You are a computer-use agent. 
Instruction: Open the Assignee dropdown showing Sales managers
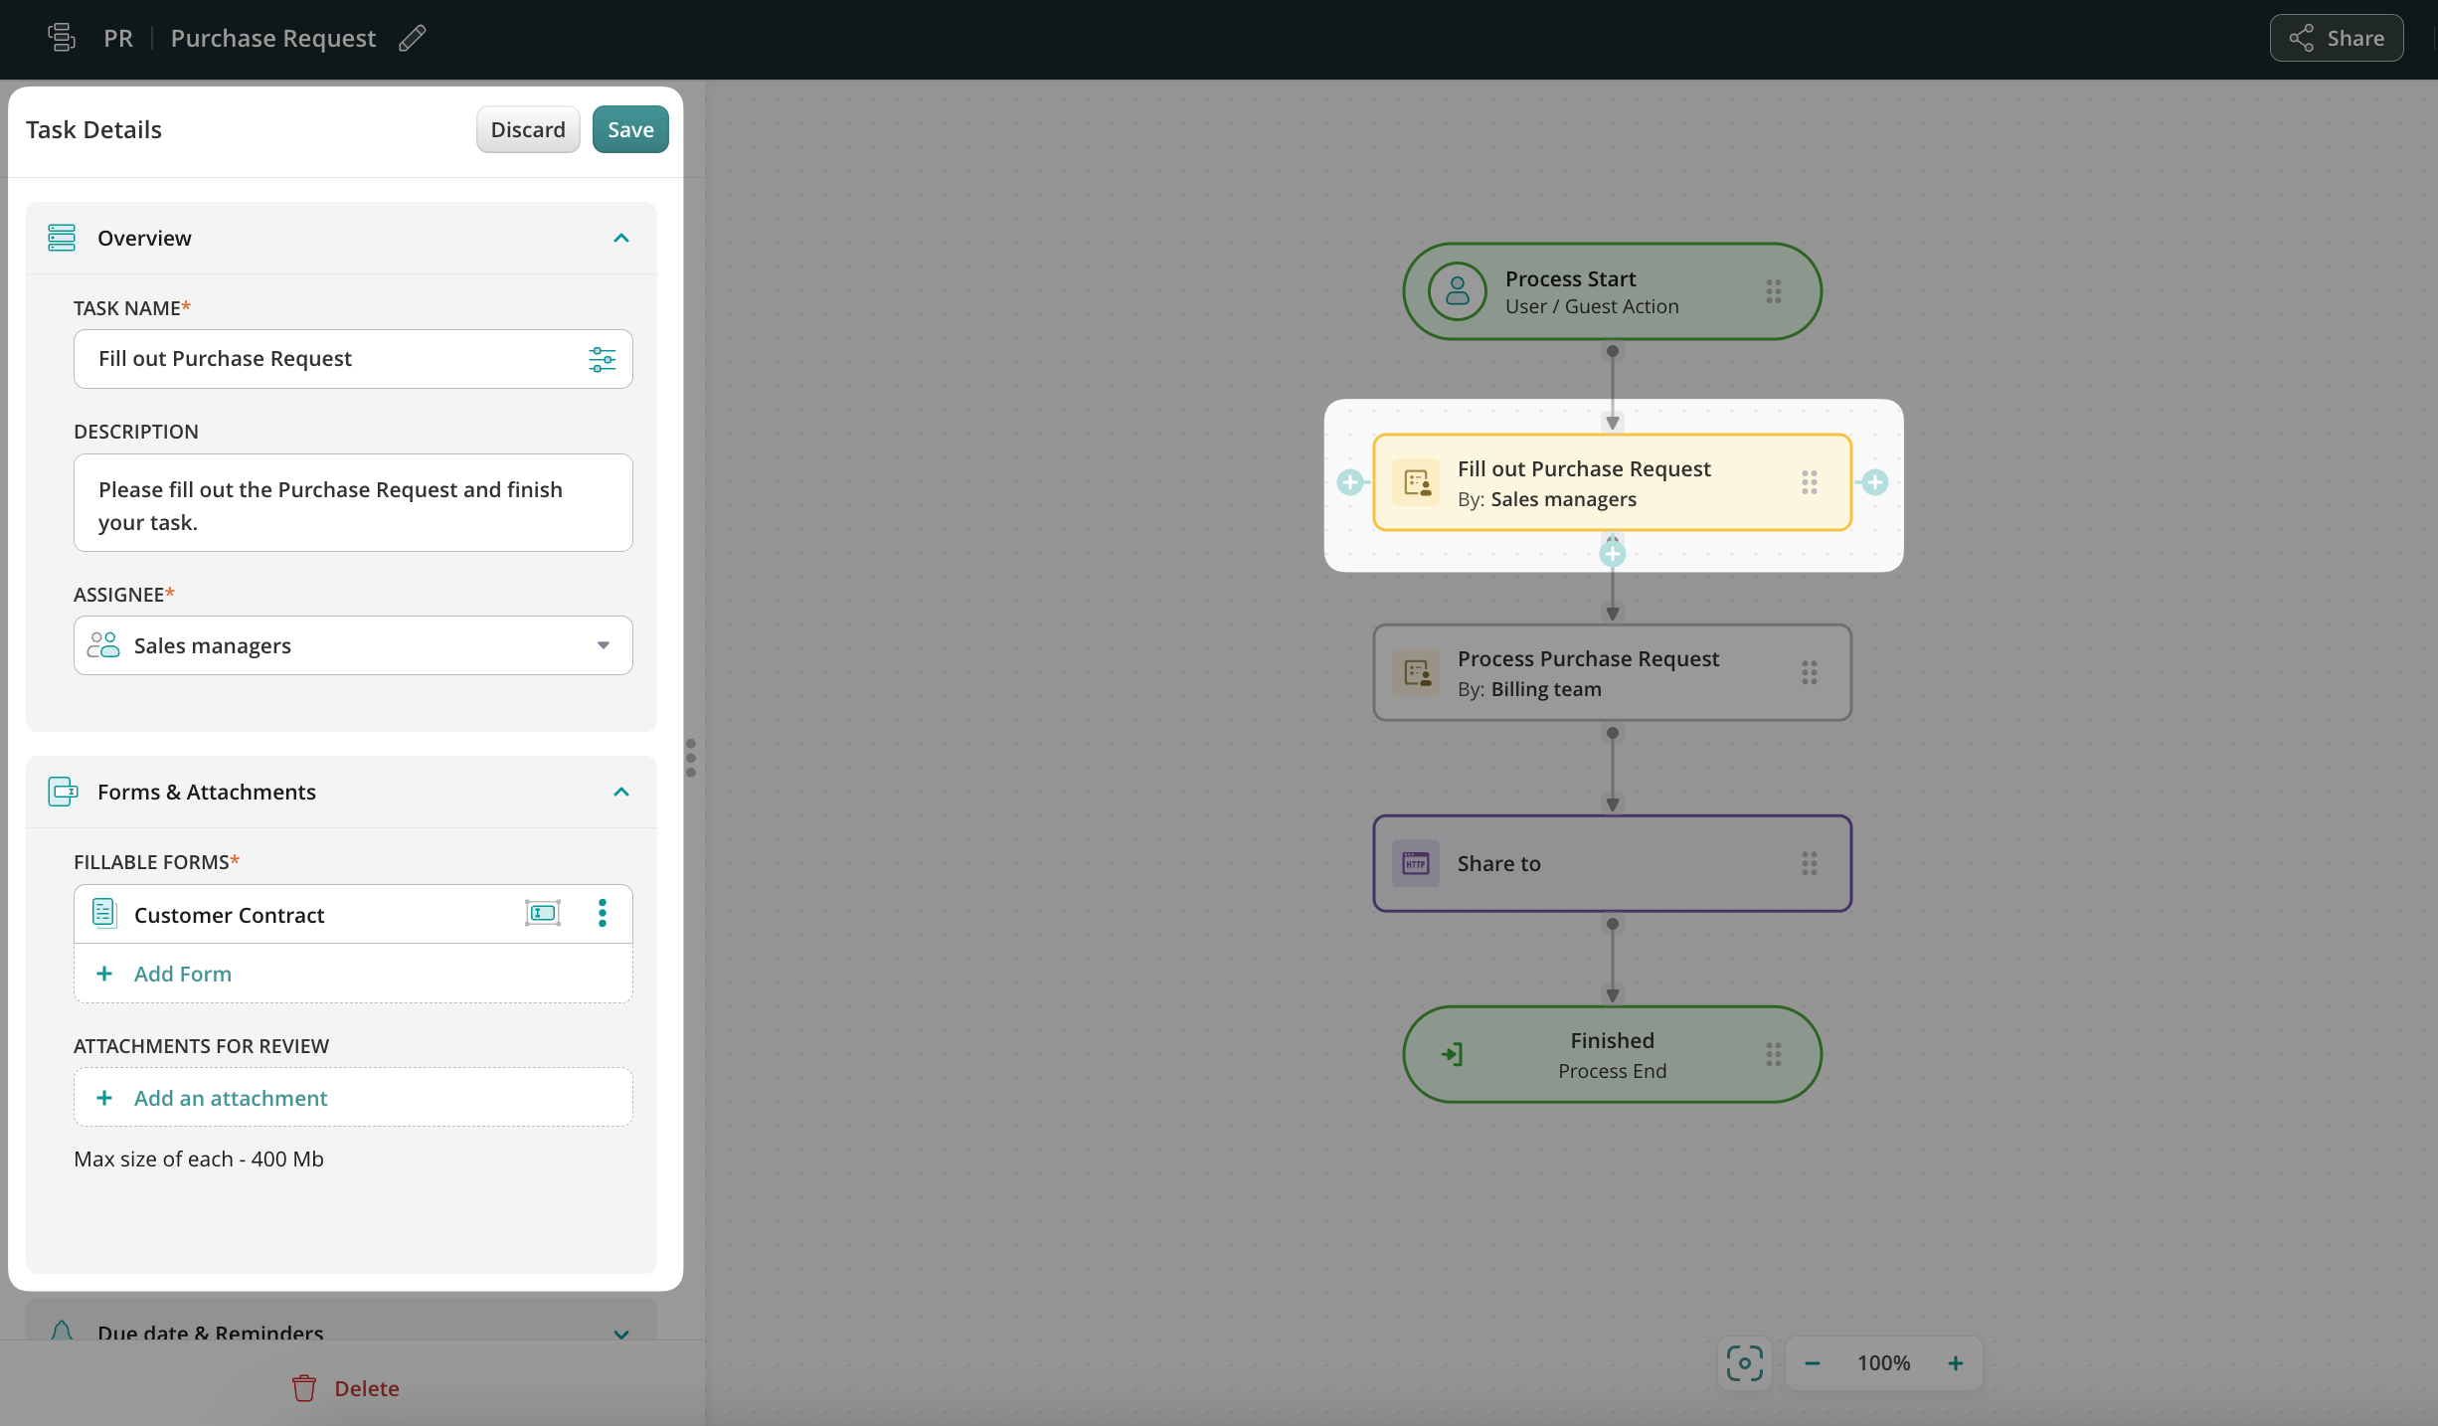click(x=353, y=645)
